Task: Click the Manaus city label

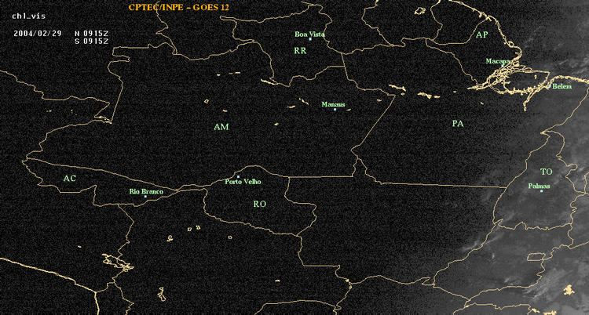Action: [333, 105]
